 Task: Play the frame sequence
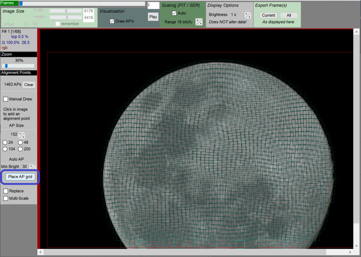[153, 17]
